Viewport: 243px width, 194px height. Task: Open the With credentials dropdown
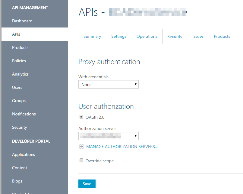108,85
